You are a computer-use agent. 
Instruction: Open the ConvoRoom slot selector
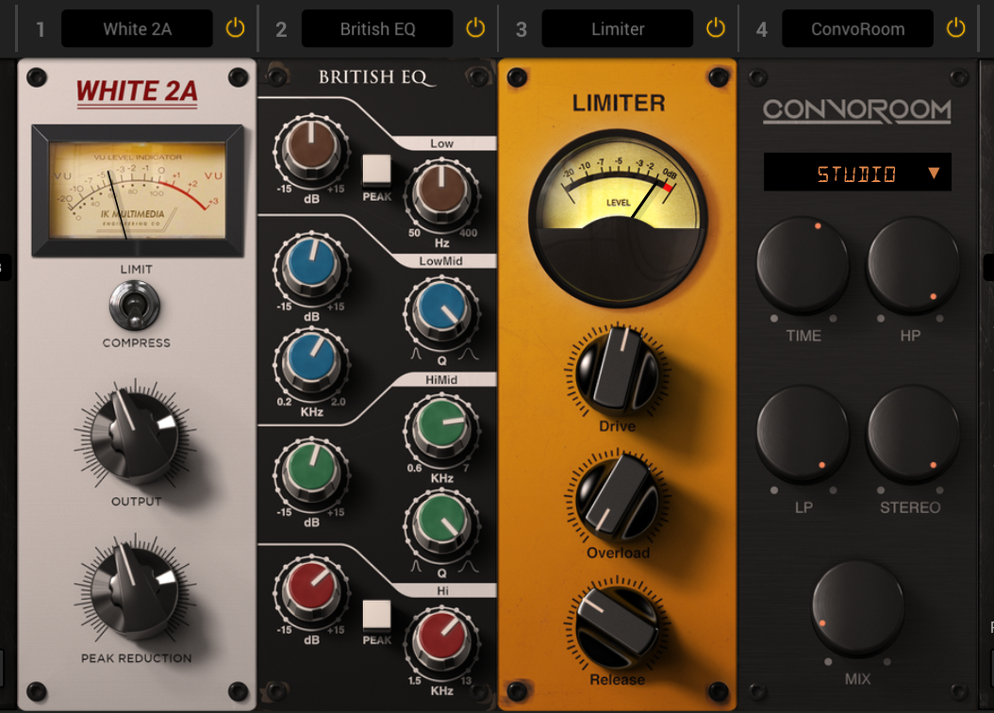(x=857, y=28)
